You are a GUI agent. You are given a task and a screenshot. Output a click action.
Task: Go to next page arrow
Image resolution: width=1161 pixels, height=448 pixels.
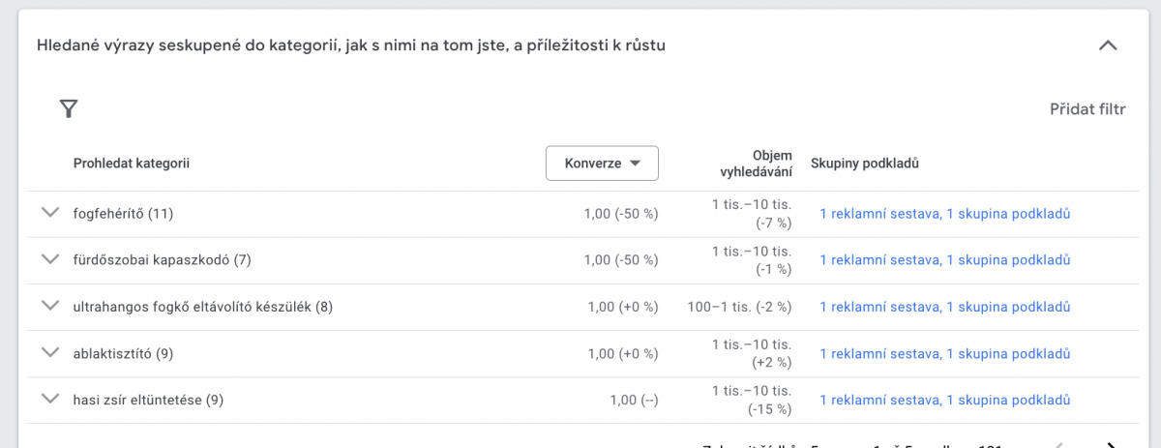[x=1111, y=444]
